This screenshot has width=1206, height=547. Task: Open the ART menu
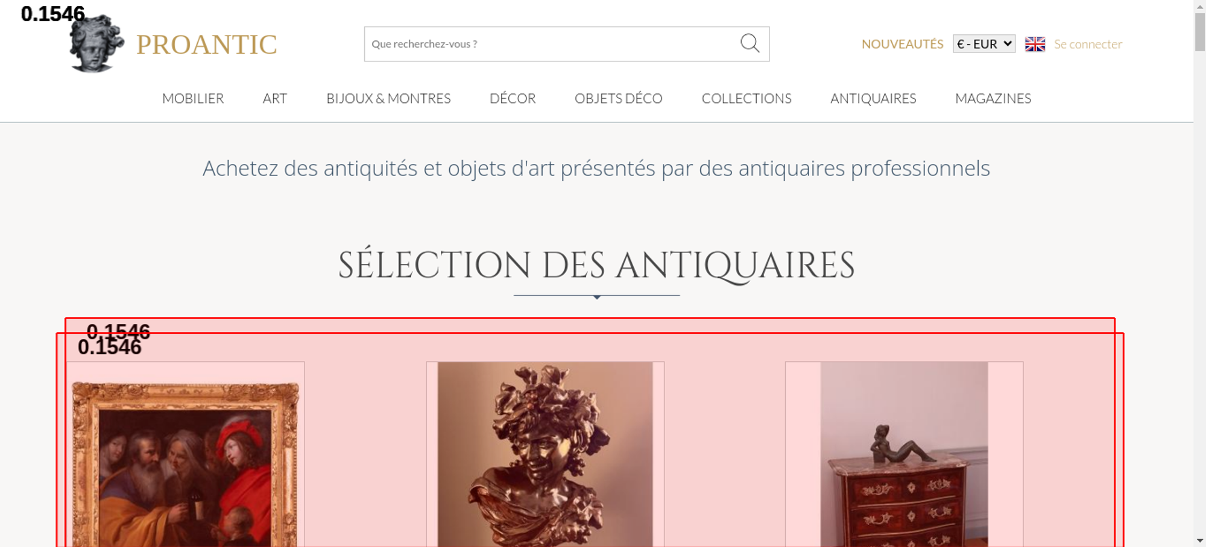coord(275,98)
